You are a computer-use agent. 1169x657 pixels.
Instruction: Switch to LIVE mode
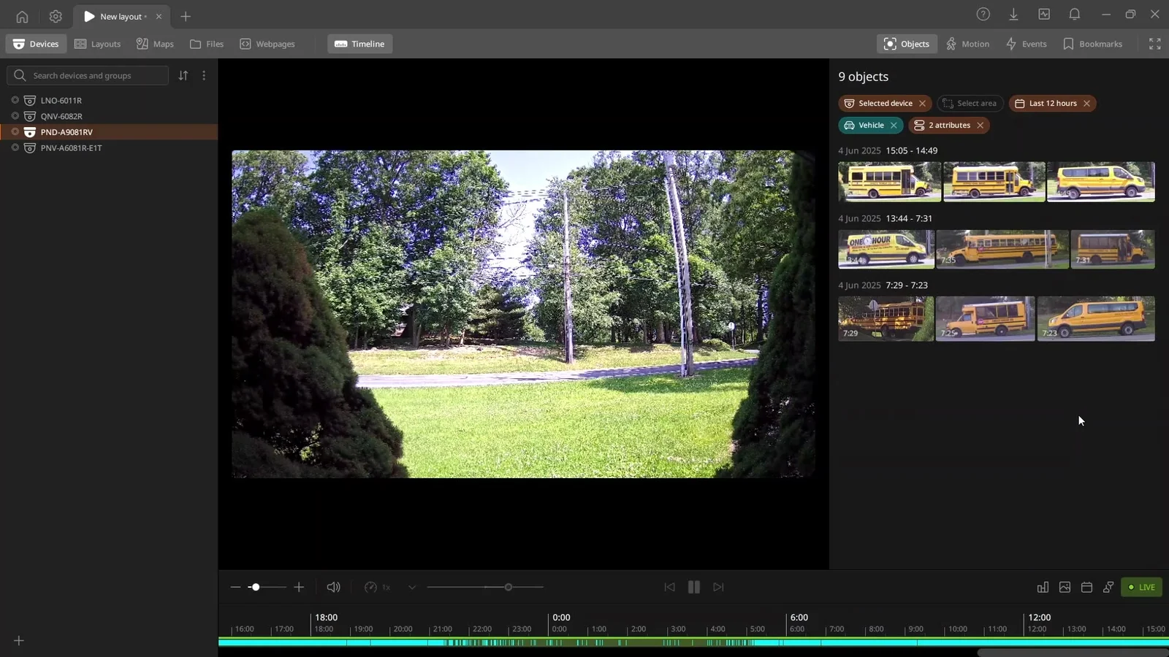pos(1141,587)
